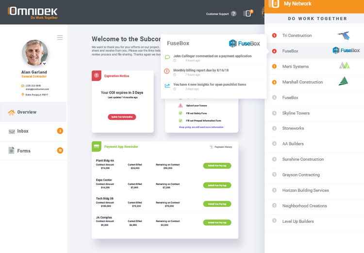The height and width of the screenshot is (253, 364).
Task: Click Customer Support text link
Action: (217, 14)
